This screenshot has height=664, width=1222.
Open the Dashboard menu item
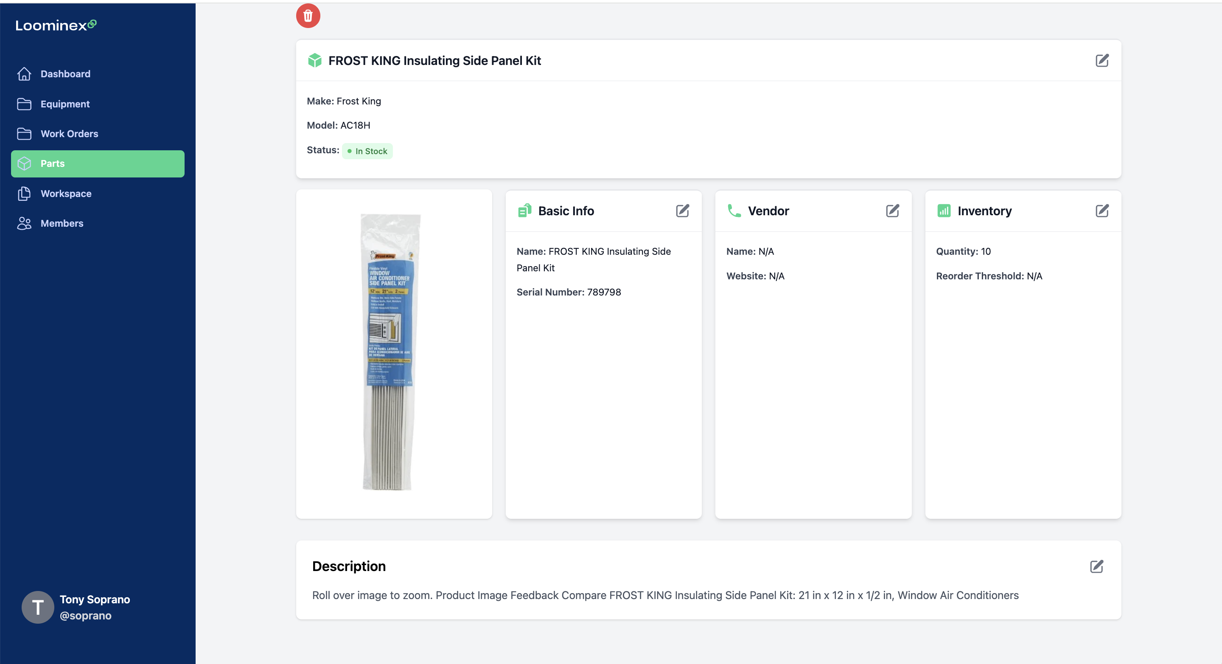98,74
